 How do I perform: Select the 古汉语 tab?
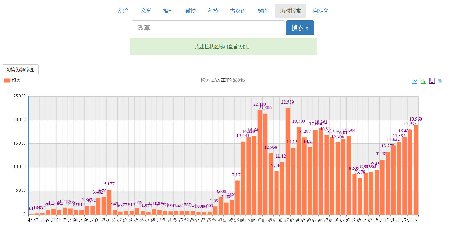point(238,11)
